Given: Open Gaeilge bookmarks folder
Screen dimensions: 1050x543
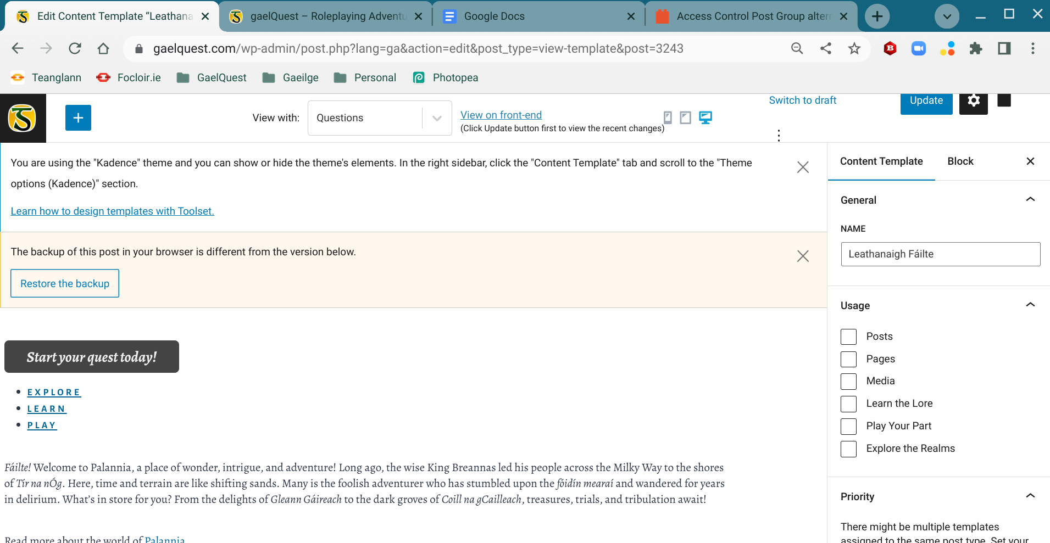Looking at the screenshot, I should pos(291,77).
